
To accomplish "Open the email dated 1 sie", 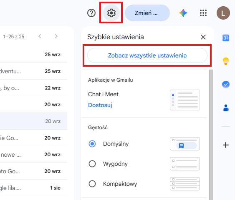I will tap(33, 188).
